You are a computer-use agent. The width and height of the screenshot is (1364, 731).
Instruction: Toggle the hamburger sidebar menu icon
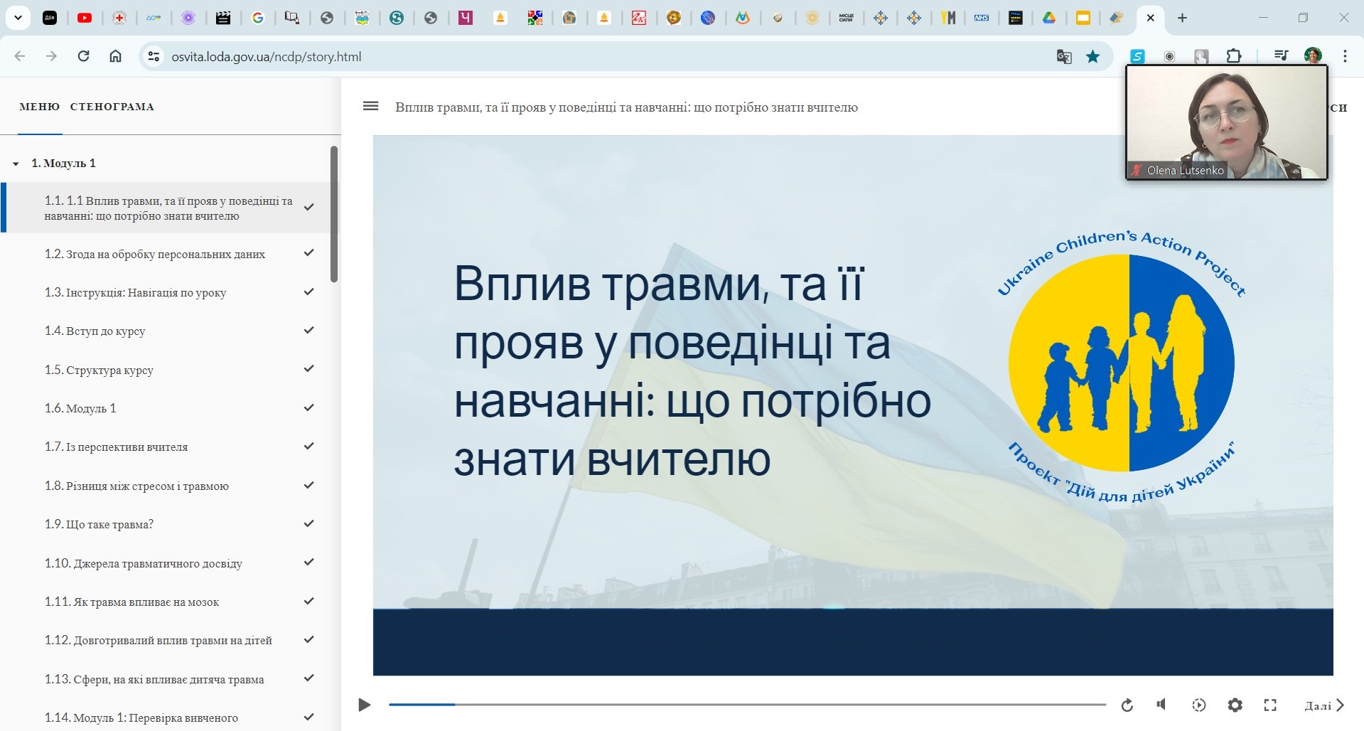pyautogui.click(x=370, y=107)
